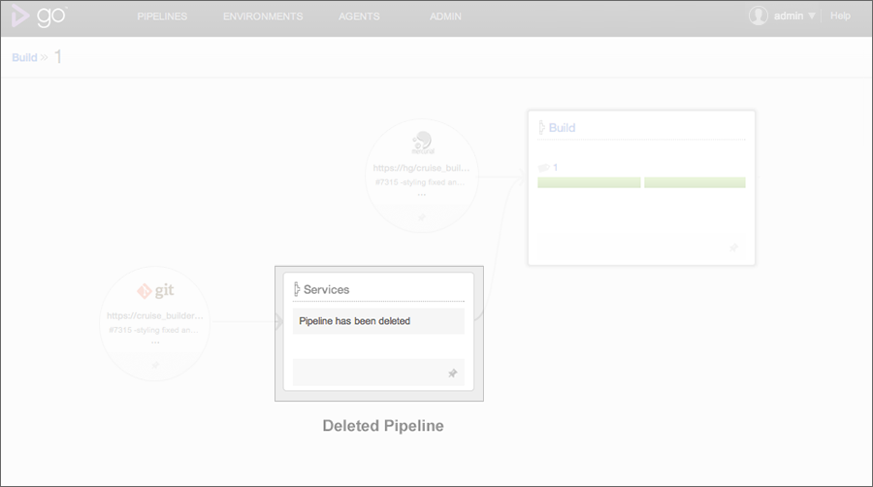Select the 'Pipeline has been deleted' message
The height and width of the screenshot is (487, 873).
[355, 321]
